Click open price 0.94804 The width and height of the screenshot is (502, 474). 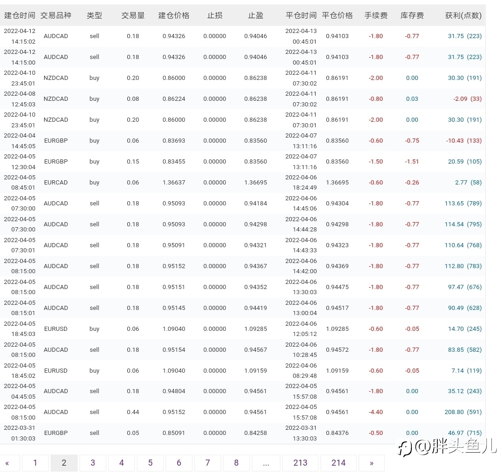tap(174, 391)
